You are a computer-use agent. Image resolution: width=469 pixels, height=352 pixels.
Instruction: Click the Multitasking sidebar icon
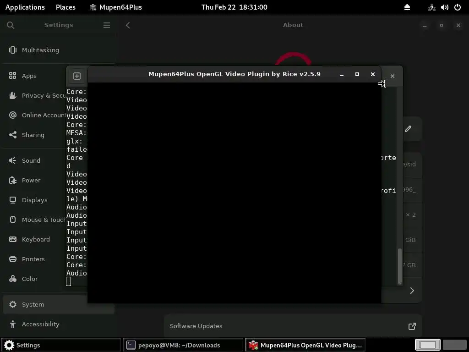(12, 50)
